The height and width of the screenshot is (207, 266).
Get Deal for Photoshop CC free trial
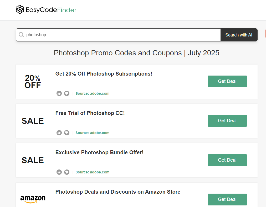tap(227, 121)
